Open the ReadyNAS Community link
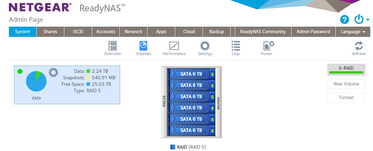Screen dimensions: 373x151 coord(263,32)
